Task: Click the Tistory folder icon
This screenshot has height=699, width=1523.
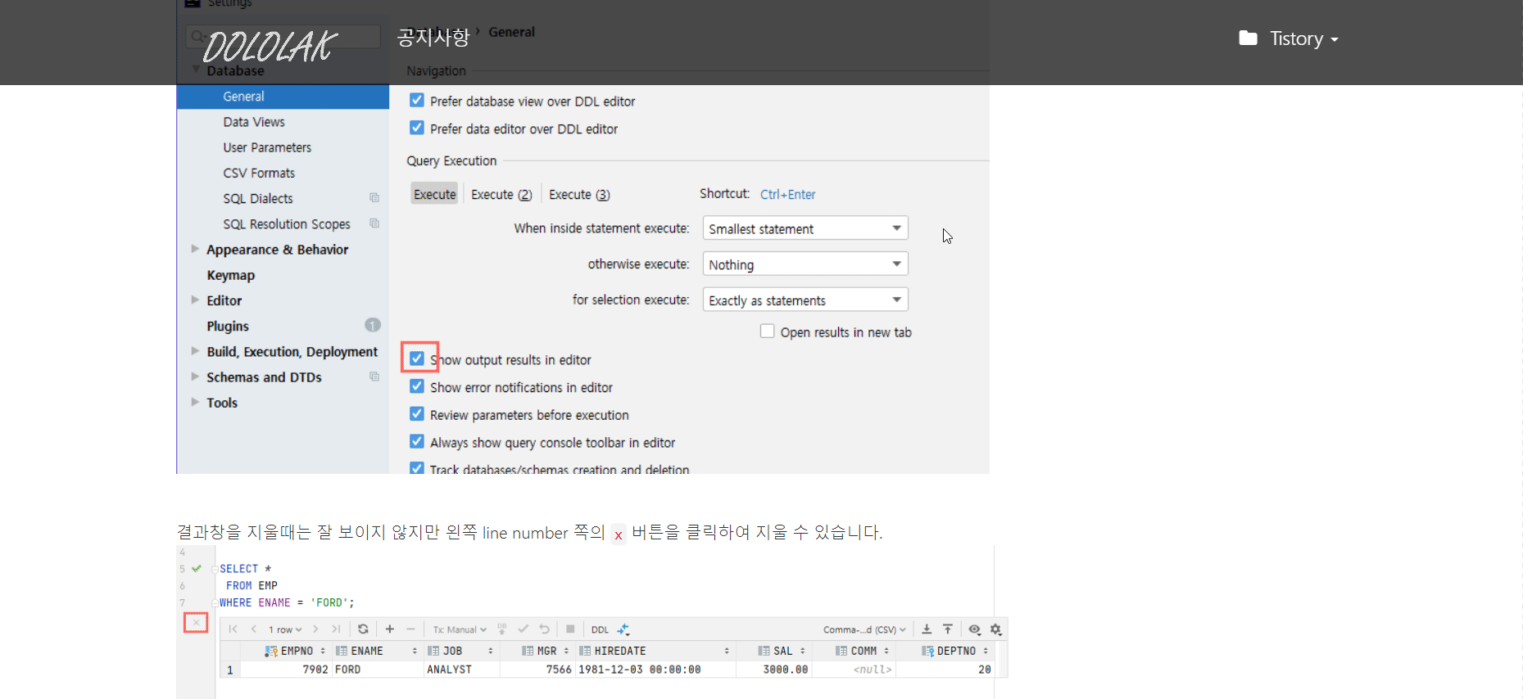Action: point(1248,38)
